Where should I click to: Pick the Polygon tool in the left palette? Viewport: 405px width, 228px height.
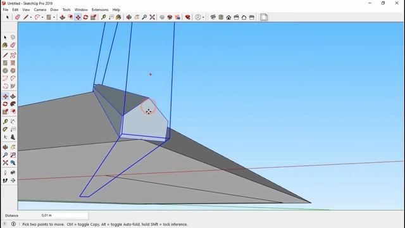coord(13,70)
